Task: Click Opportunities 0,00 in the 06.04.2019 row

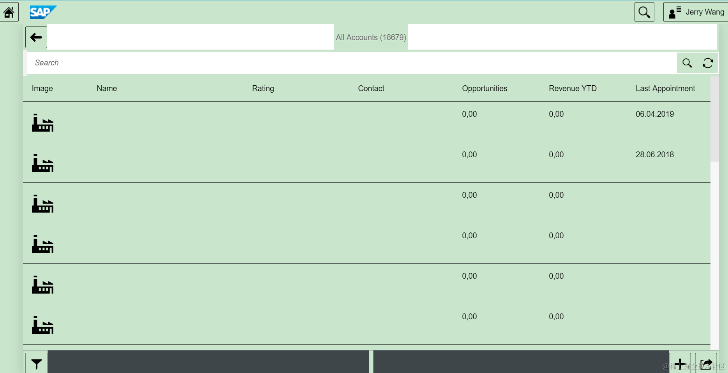Action: 469,114
